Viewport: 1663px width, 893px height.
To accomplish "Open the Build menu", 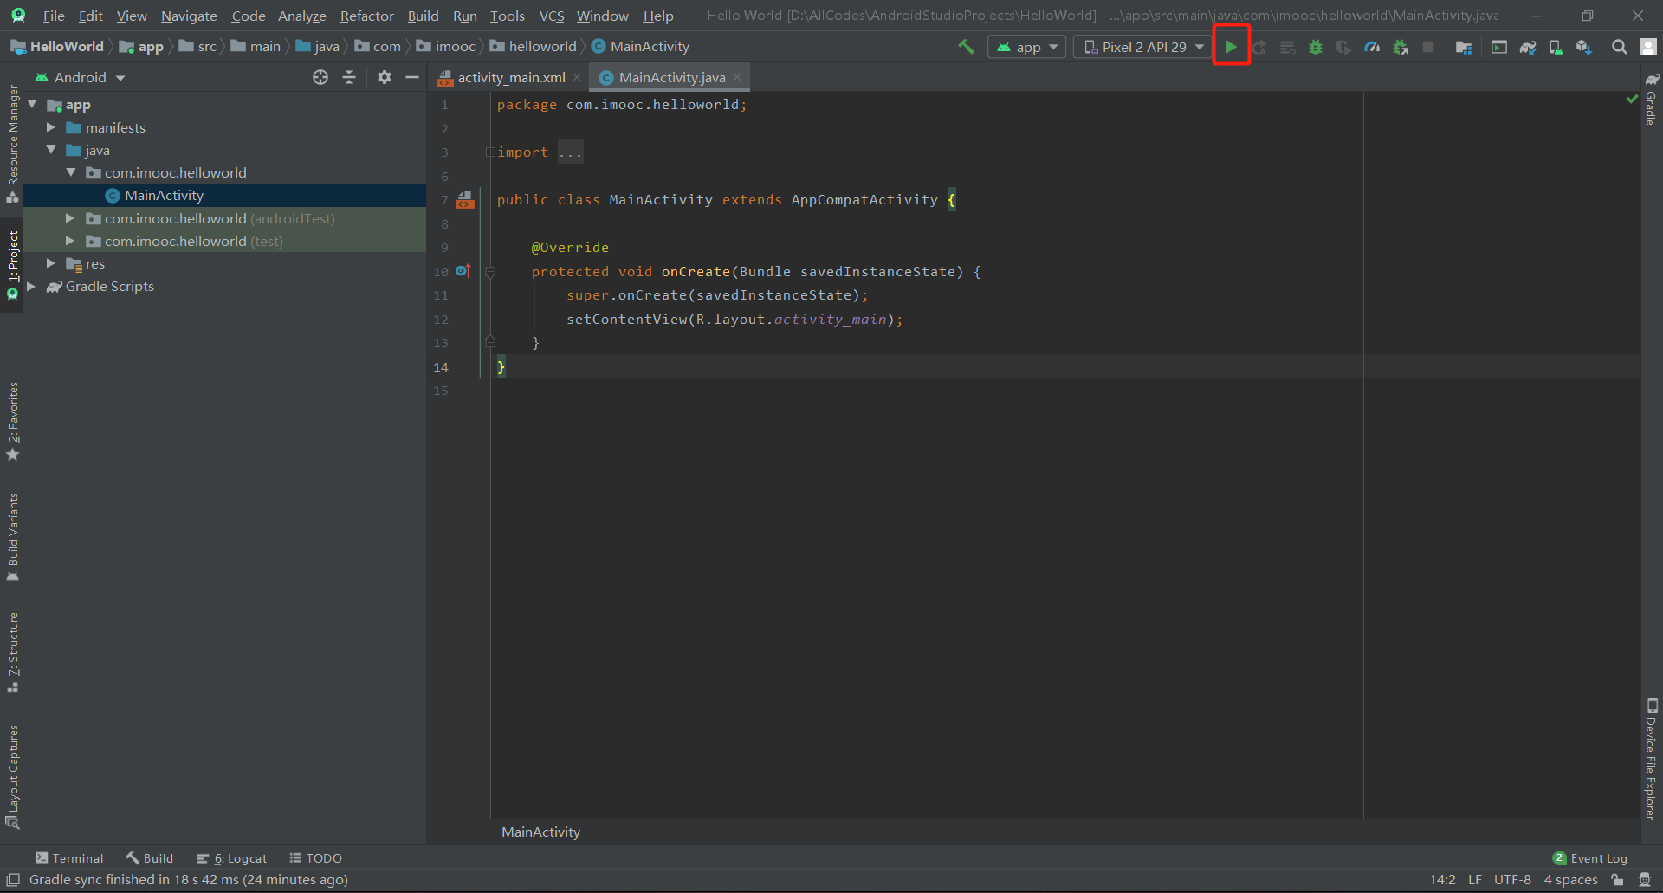I will click(x=423, y=16).
